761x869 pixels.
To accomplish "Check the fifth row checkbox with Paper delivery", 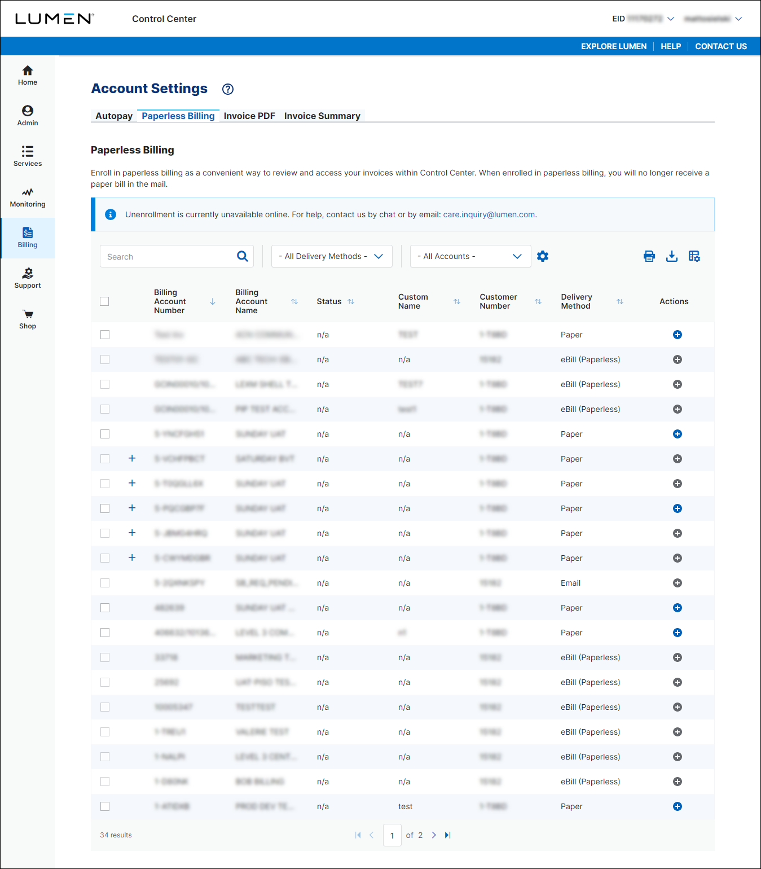I will (x=105, y=434).
